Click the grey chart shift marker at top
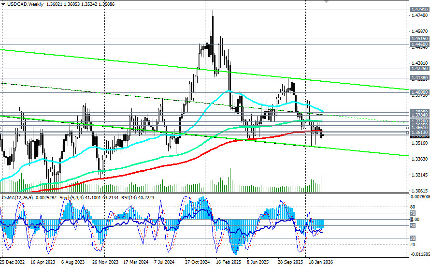 point(326,1)
